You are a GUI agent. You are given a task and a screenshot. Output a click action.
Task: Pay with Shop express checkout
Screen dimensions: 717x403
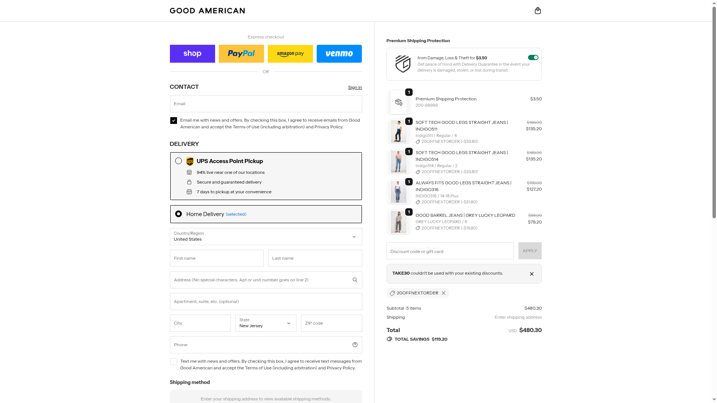[192, 54]
